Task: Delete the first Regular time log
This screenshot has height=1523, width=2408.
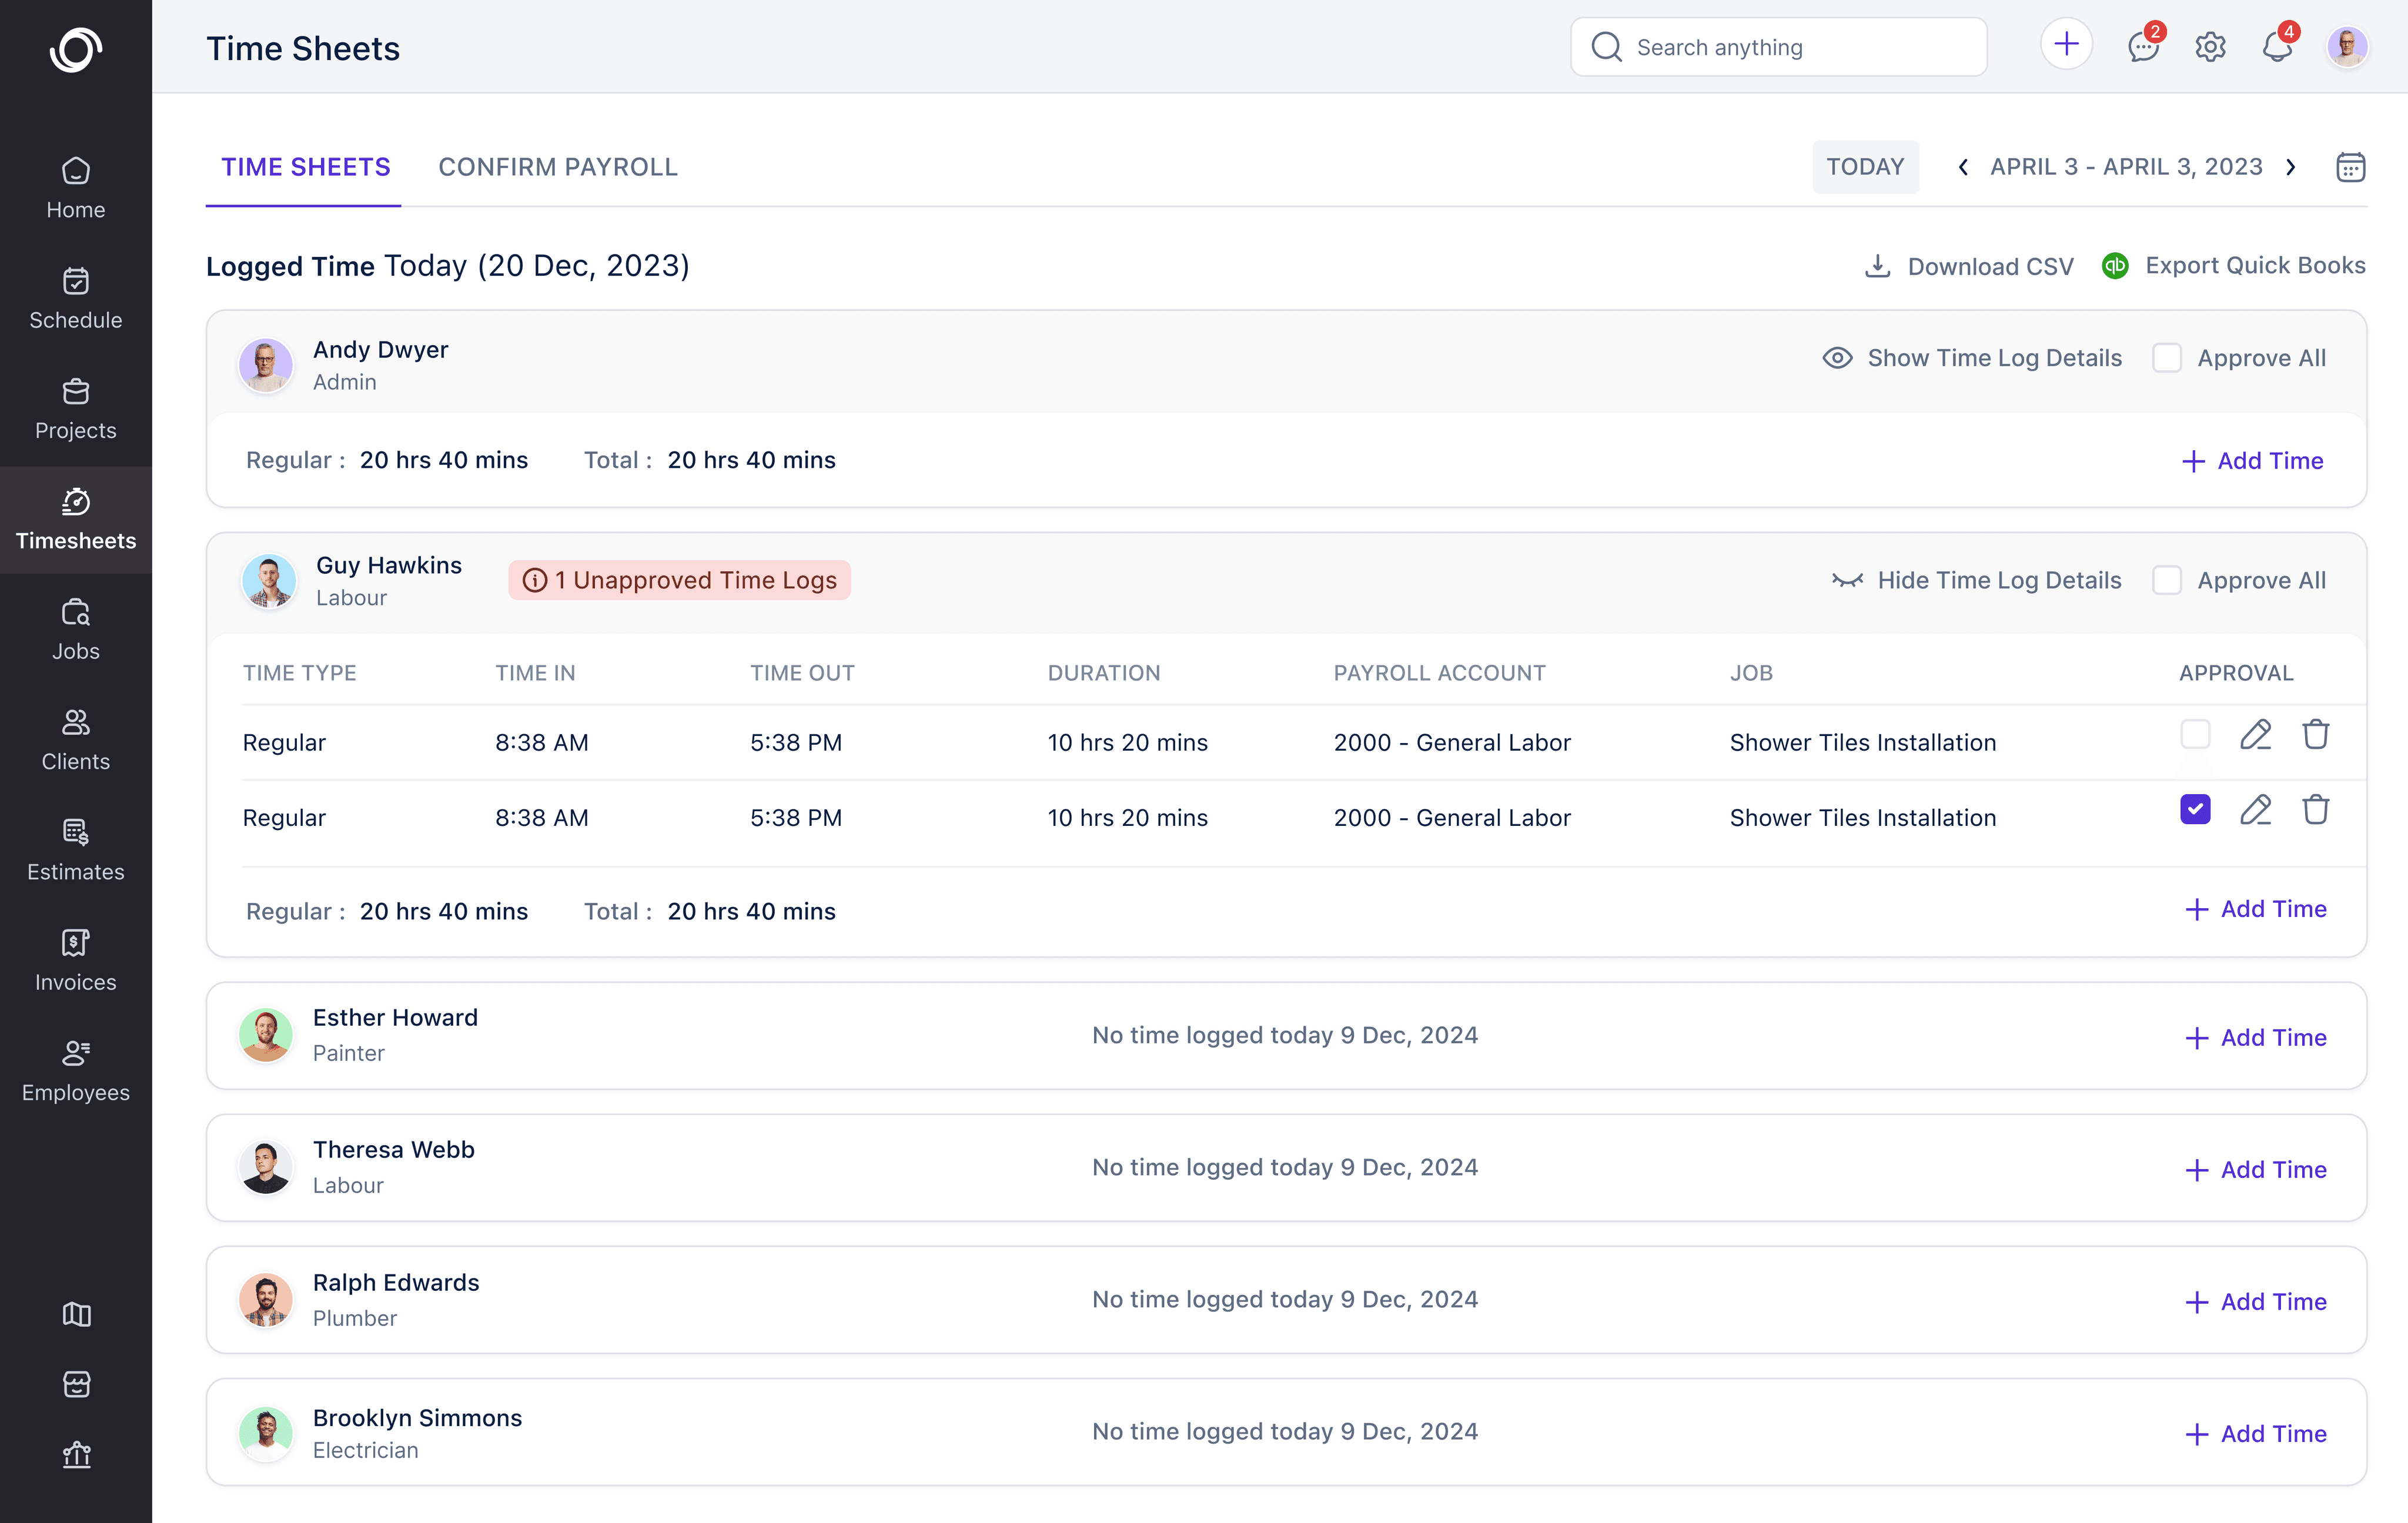Action: pos(2315,735)
